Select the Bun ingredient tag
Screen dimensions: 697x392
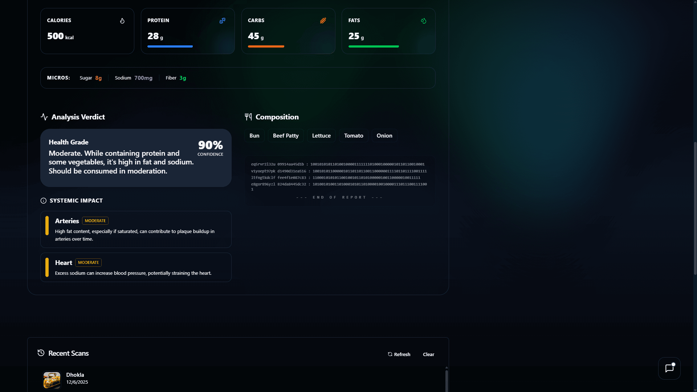(x=254, y=135)
